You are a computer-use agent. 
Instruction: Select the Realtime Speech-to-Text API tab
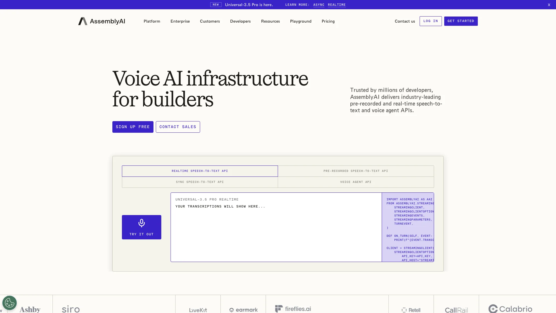tap(200, 171)
